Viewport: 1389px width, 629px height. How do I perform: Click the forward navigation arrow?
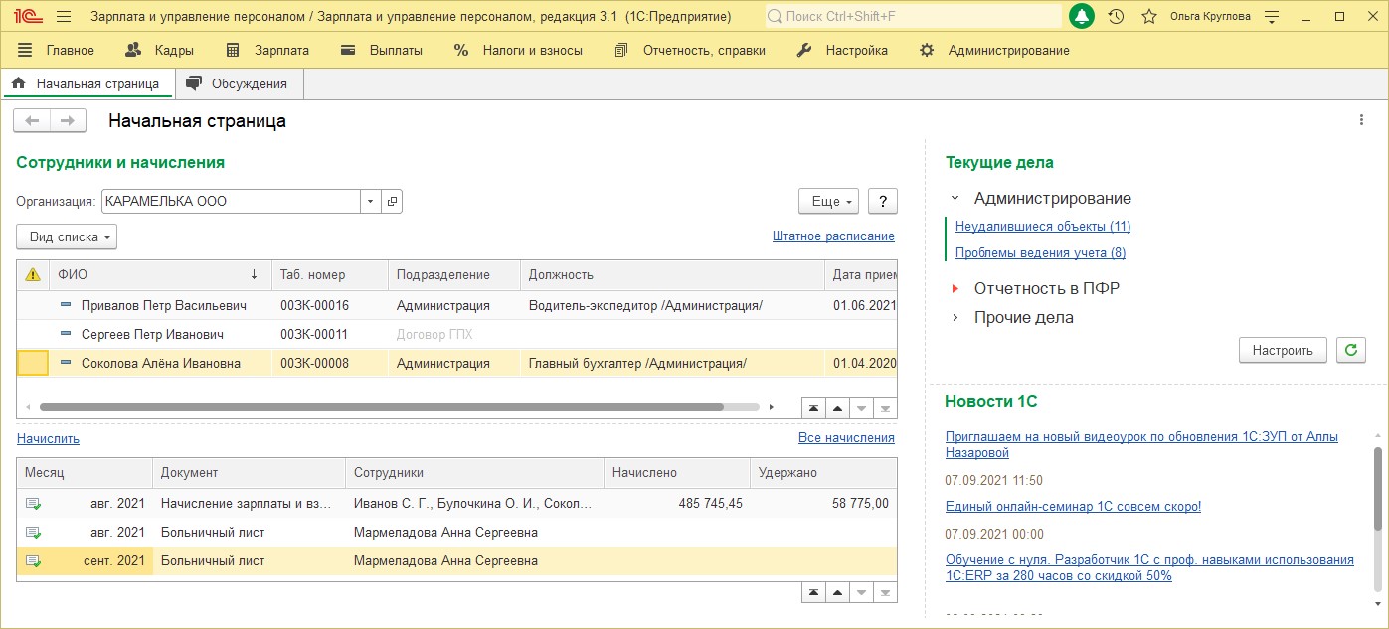[x=68, y=120]
